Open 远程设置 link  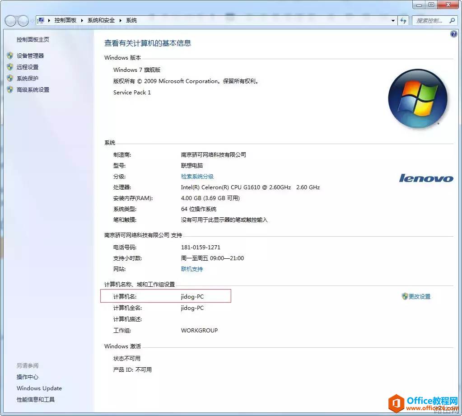[x=28, y=67]
